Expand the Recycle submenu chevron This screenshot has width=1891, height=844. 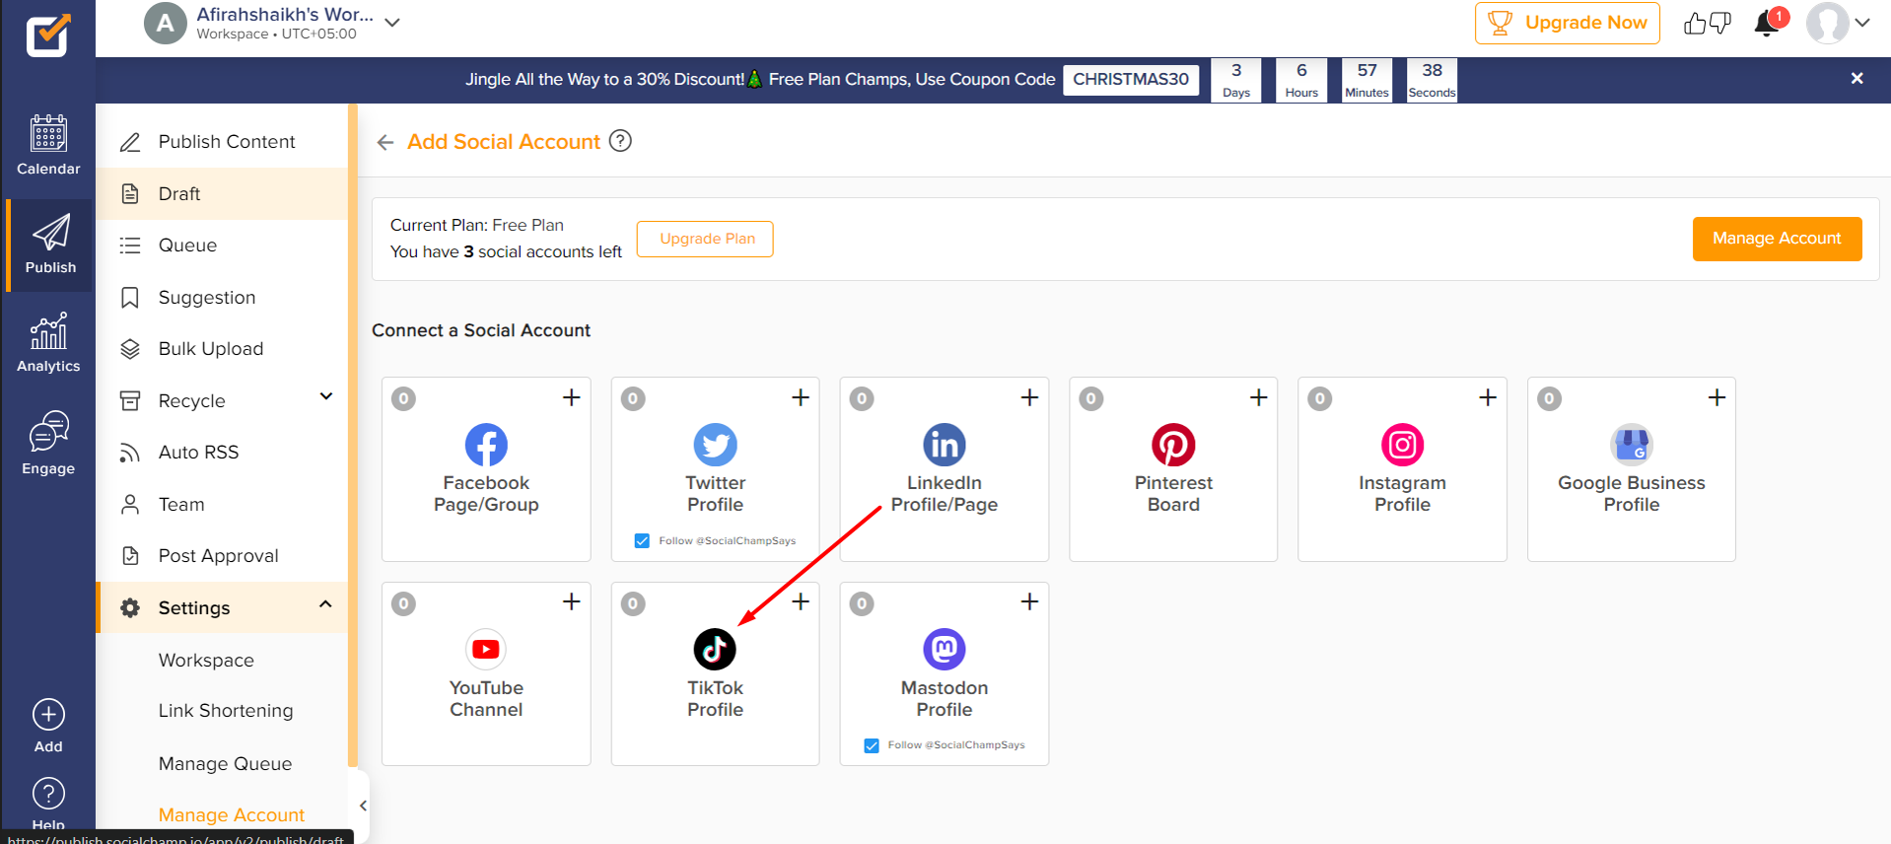[326, 396]
